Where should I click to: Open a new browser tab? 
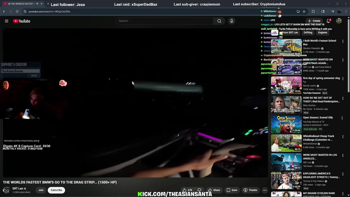48,4
